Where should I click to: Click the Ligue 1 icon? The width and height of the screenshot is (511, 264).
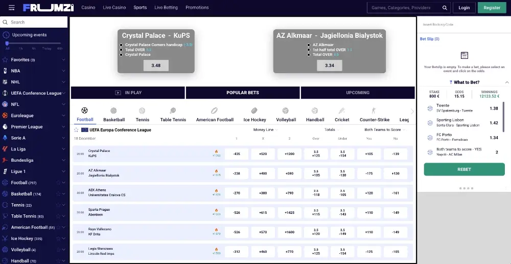tap(5, 171)
